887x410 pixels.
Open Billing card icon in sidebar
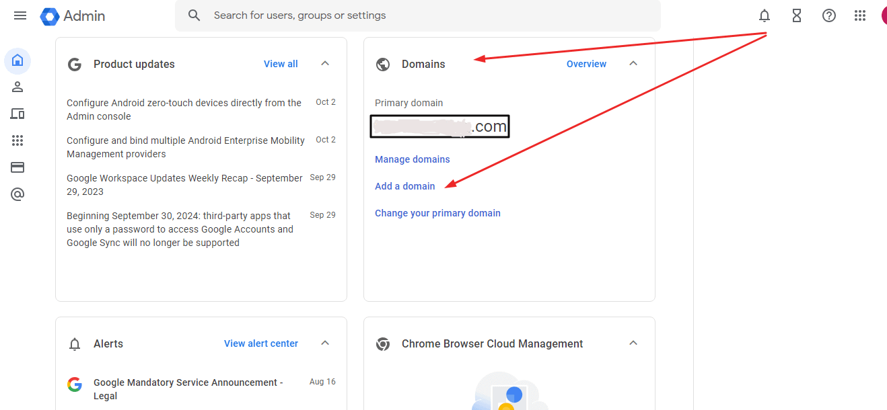tap(17, 167)
